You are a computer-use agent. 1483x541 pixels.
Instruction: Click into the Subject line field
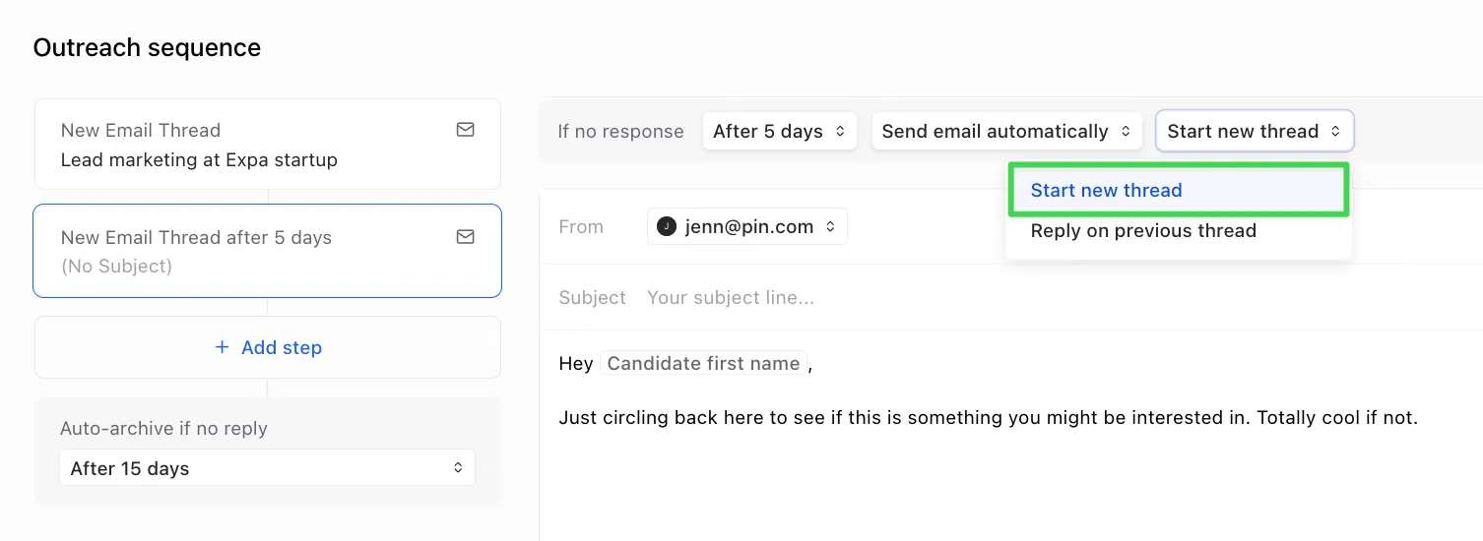click(886, 298)
